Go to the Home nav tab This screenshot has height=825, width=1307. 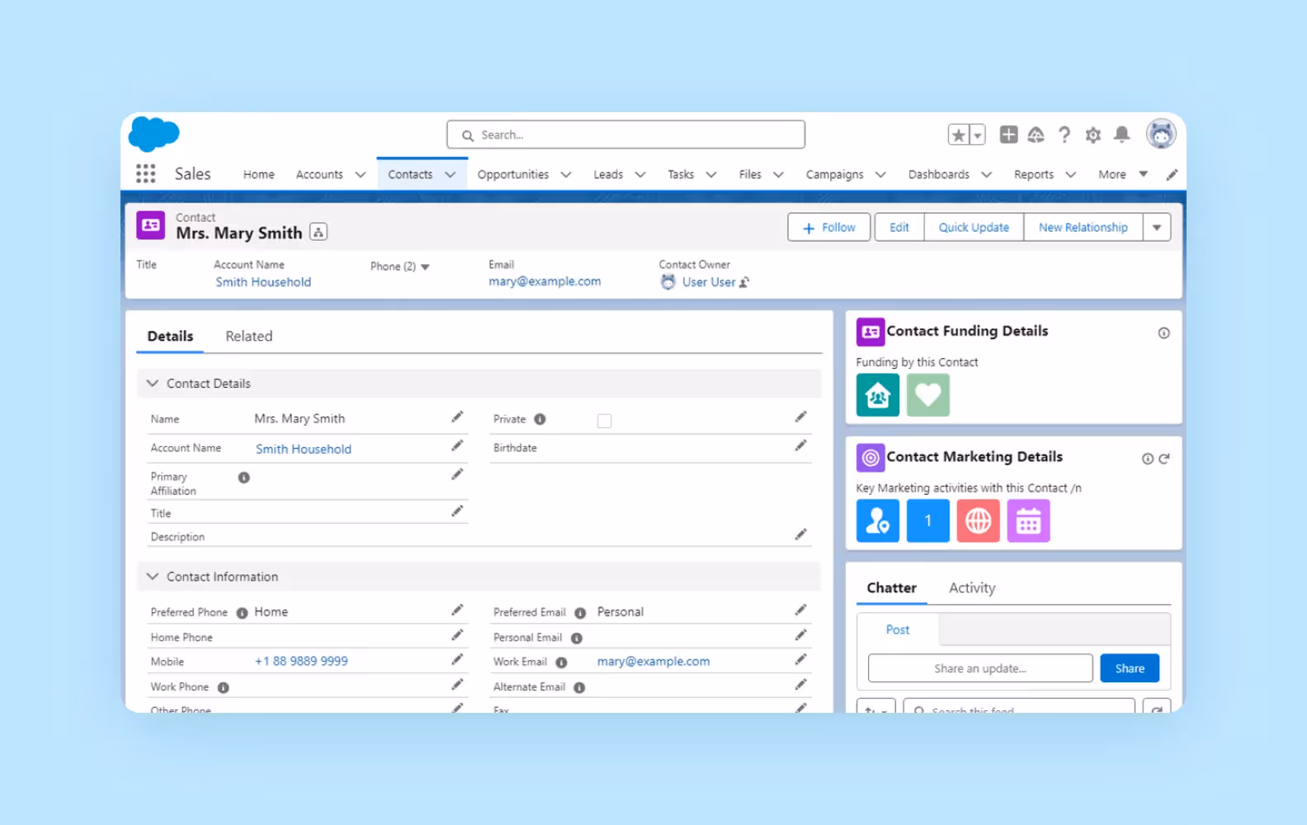click(259, 175)
